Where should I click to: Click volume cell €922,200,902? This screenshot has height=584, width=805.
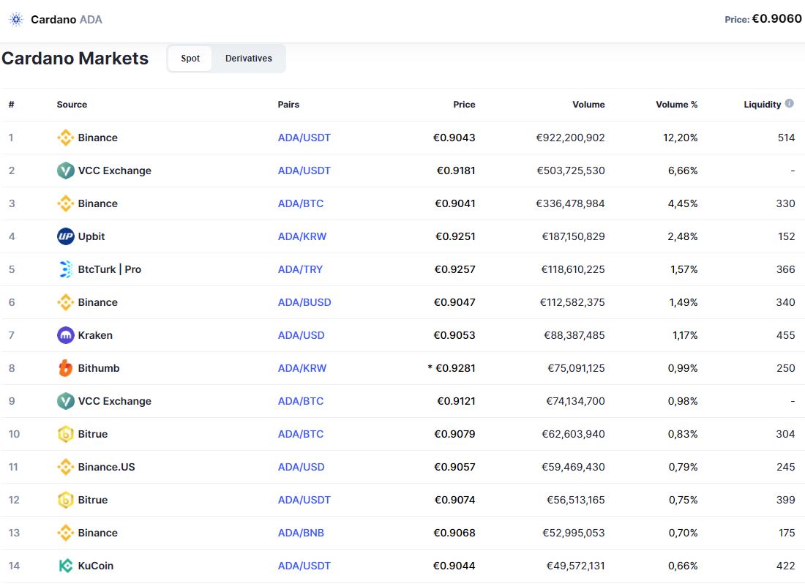(570, 138)
